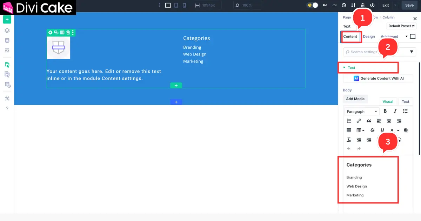421x221 pixels.
Task: Open Paragraph format dropdown
Action: [361, 112]
